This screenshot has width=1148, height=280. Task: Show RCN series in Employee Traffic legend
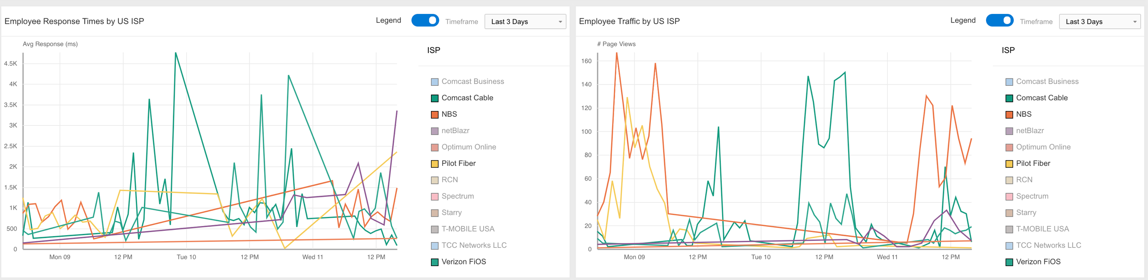[1023, 180]
